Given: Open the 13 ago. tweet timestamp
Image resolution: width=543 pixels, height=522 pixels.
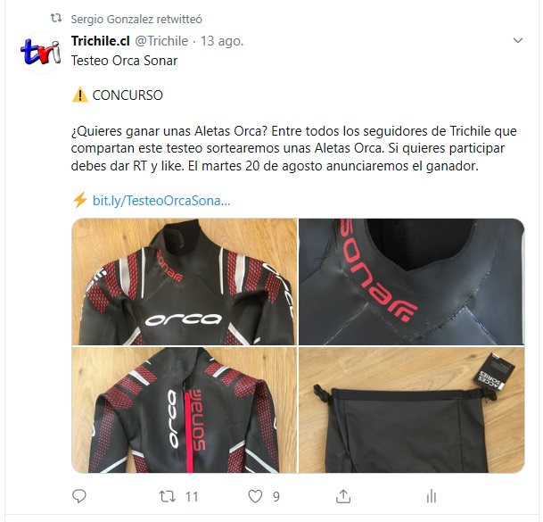Looking at the screenshot, I should (x=222, y=41).
